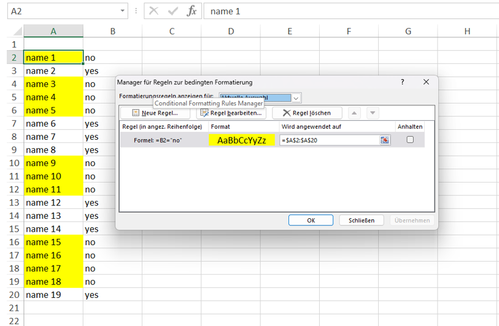The width and height of the screenshot is (499, 326).
Task: Click cell containing name 7
Action: pos(53,137)
